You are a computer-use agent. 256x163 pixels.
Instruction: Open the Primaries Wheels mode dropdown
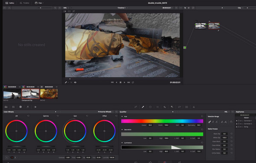pyautogui.click(x=105, y=112)
